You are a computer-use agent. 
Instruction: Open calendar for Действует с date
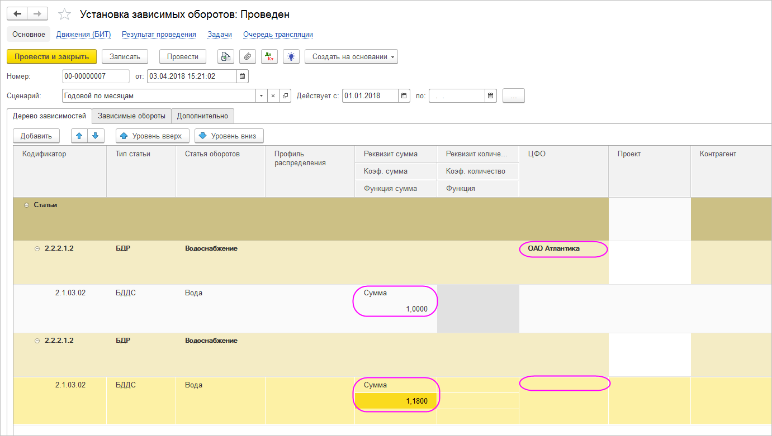404,96
